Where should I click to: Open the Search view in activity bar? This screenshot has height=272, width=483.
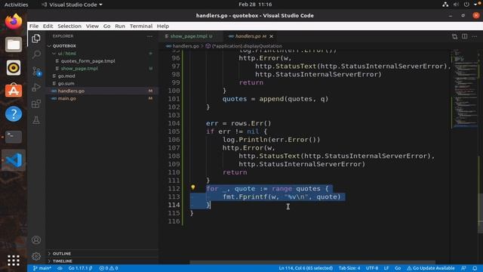(x=36, y=54)
